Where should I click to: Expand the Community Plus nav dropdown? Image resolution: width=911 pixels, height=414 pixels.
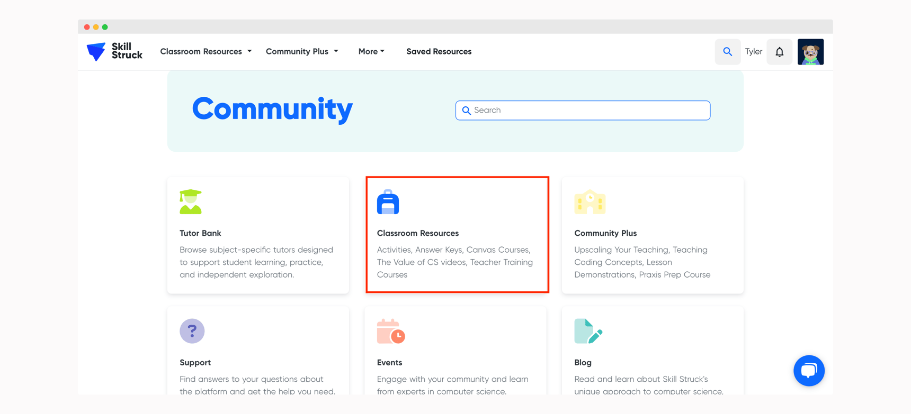pos(302,51)
